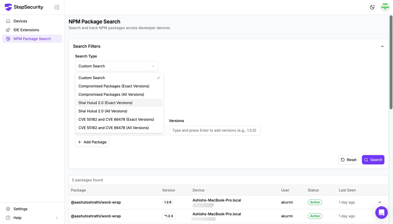Select Shai Hulud 2.0 (Exact Versions)

coord(105,103)
